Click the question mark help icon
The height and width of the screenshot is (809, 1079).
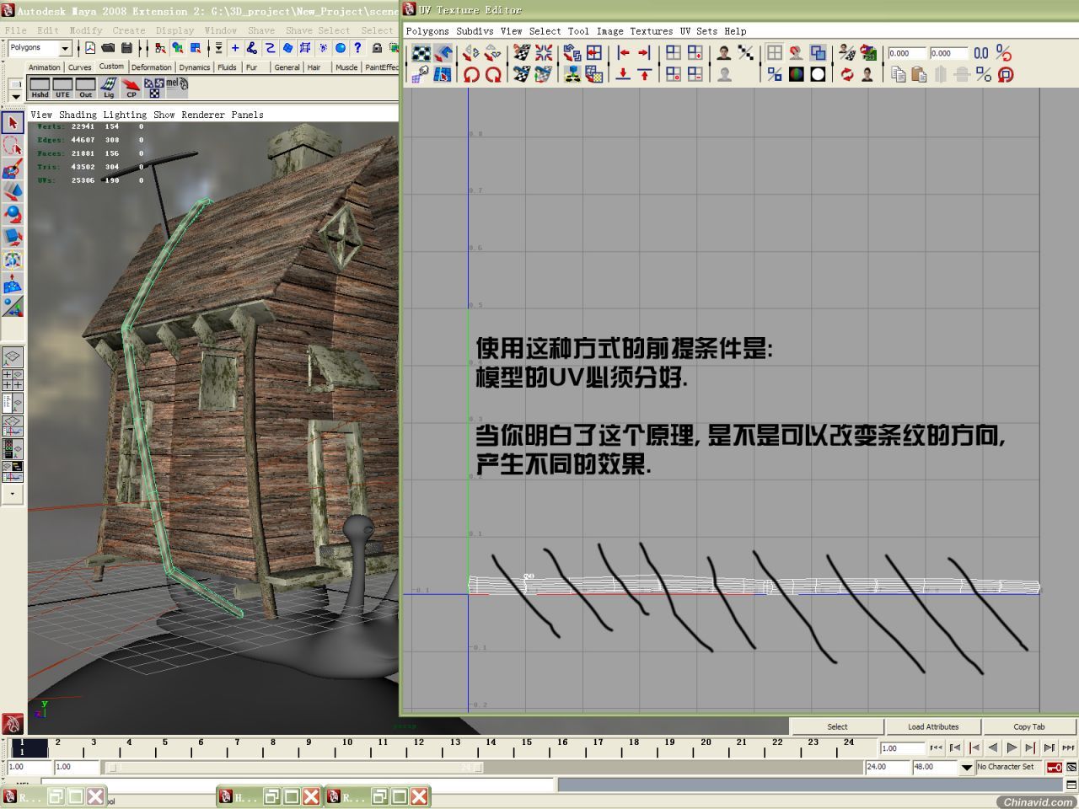(x=357, y=48)
